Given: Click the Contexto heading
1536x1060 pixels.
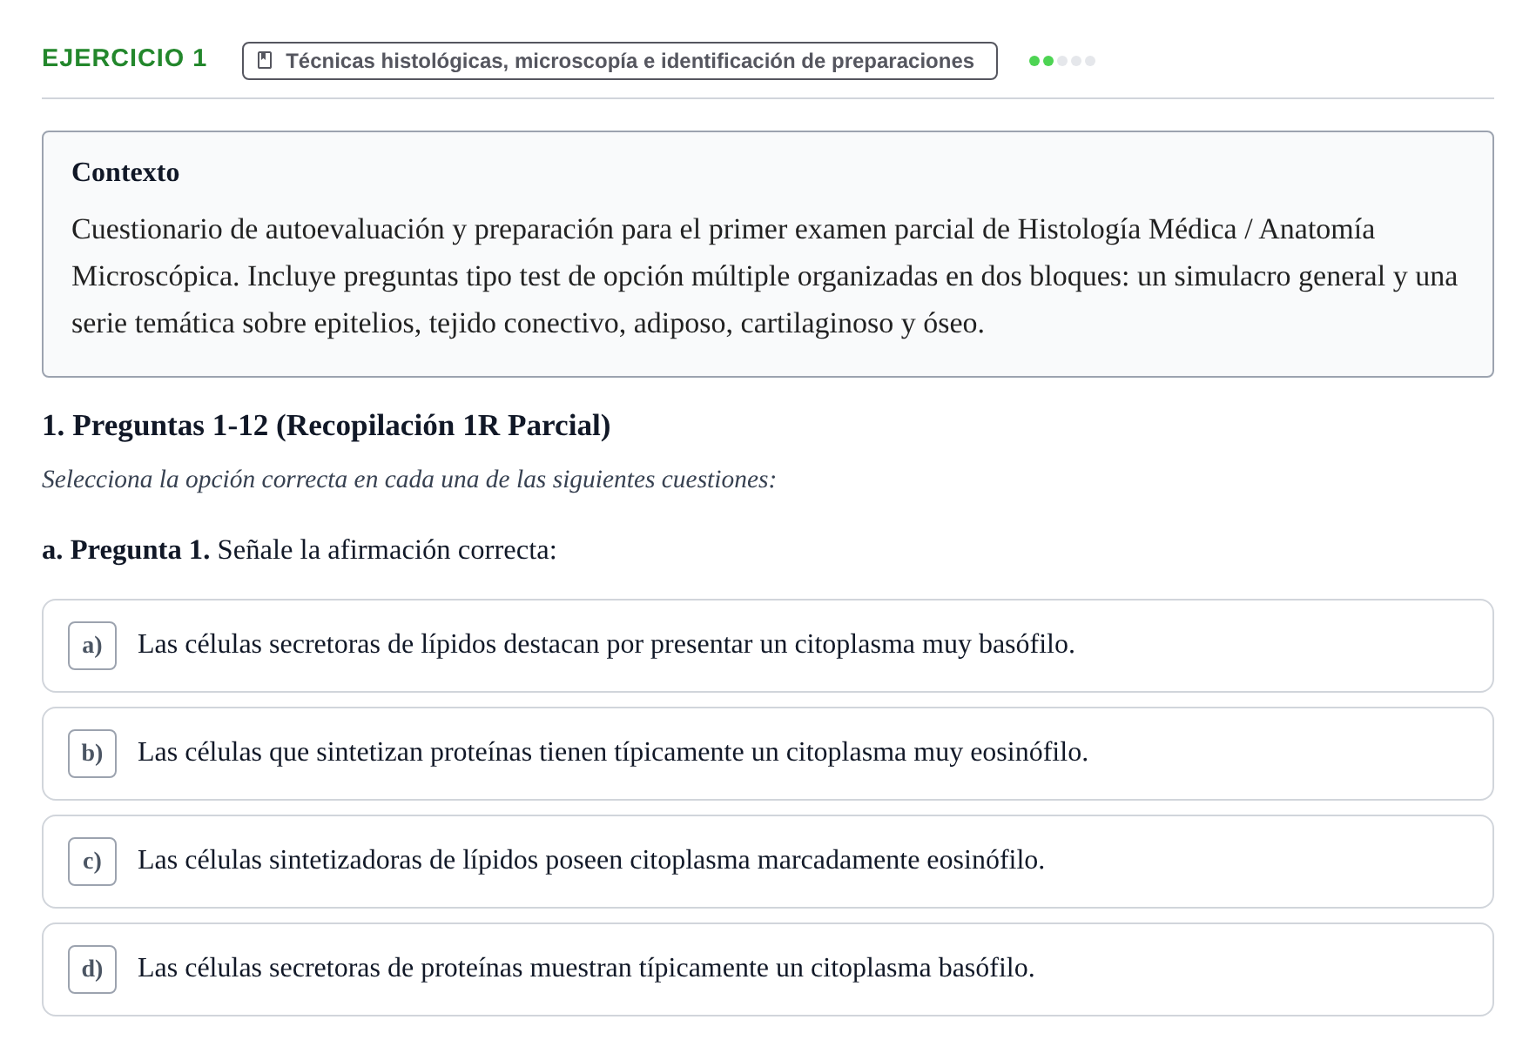Looking at the screenshot, I should 125,172.
